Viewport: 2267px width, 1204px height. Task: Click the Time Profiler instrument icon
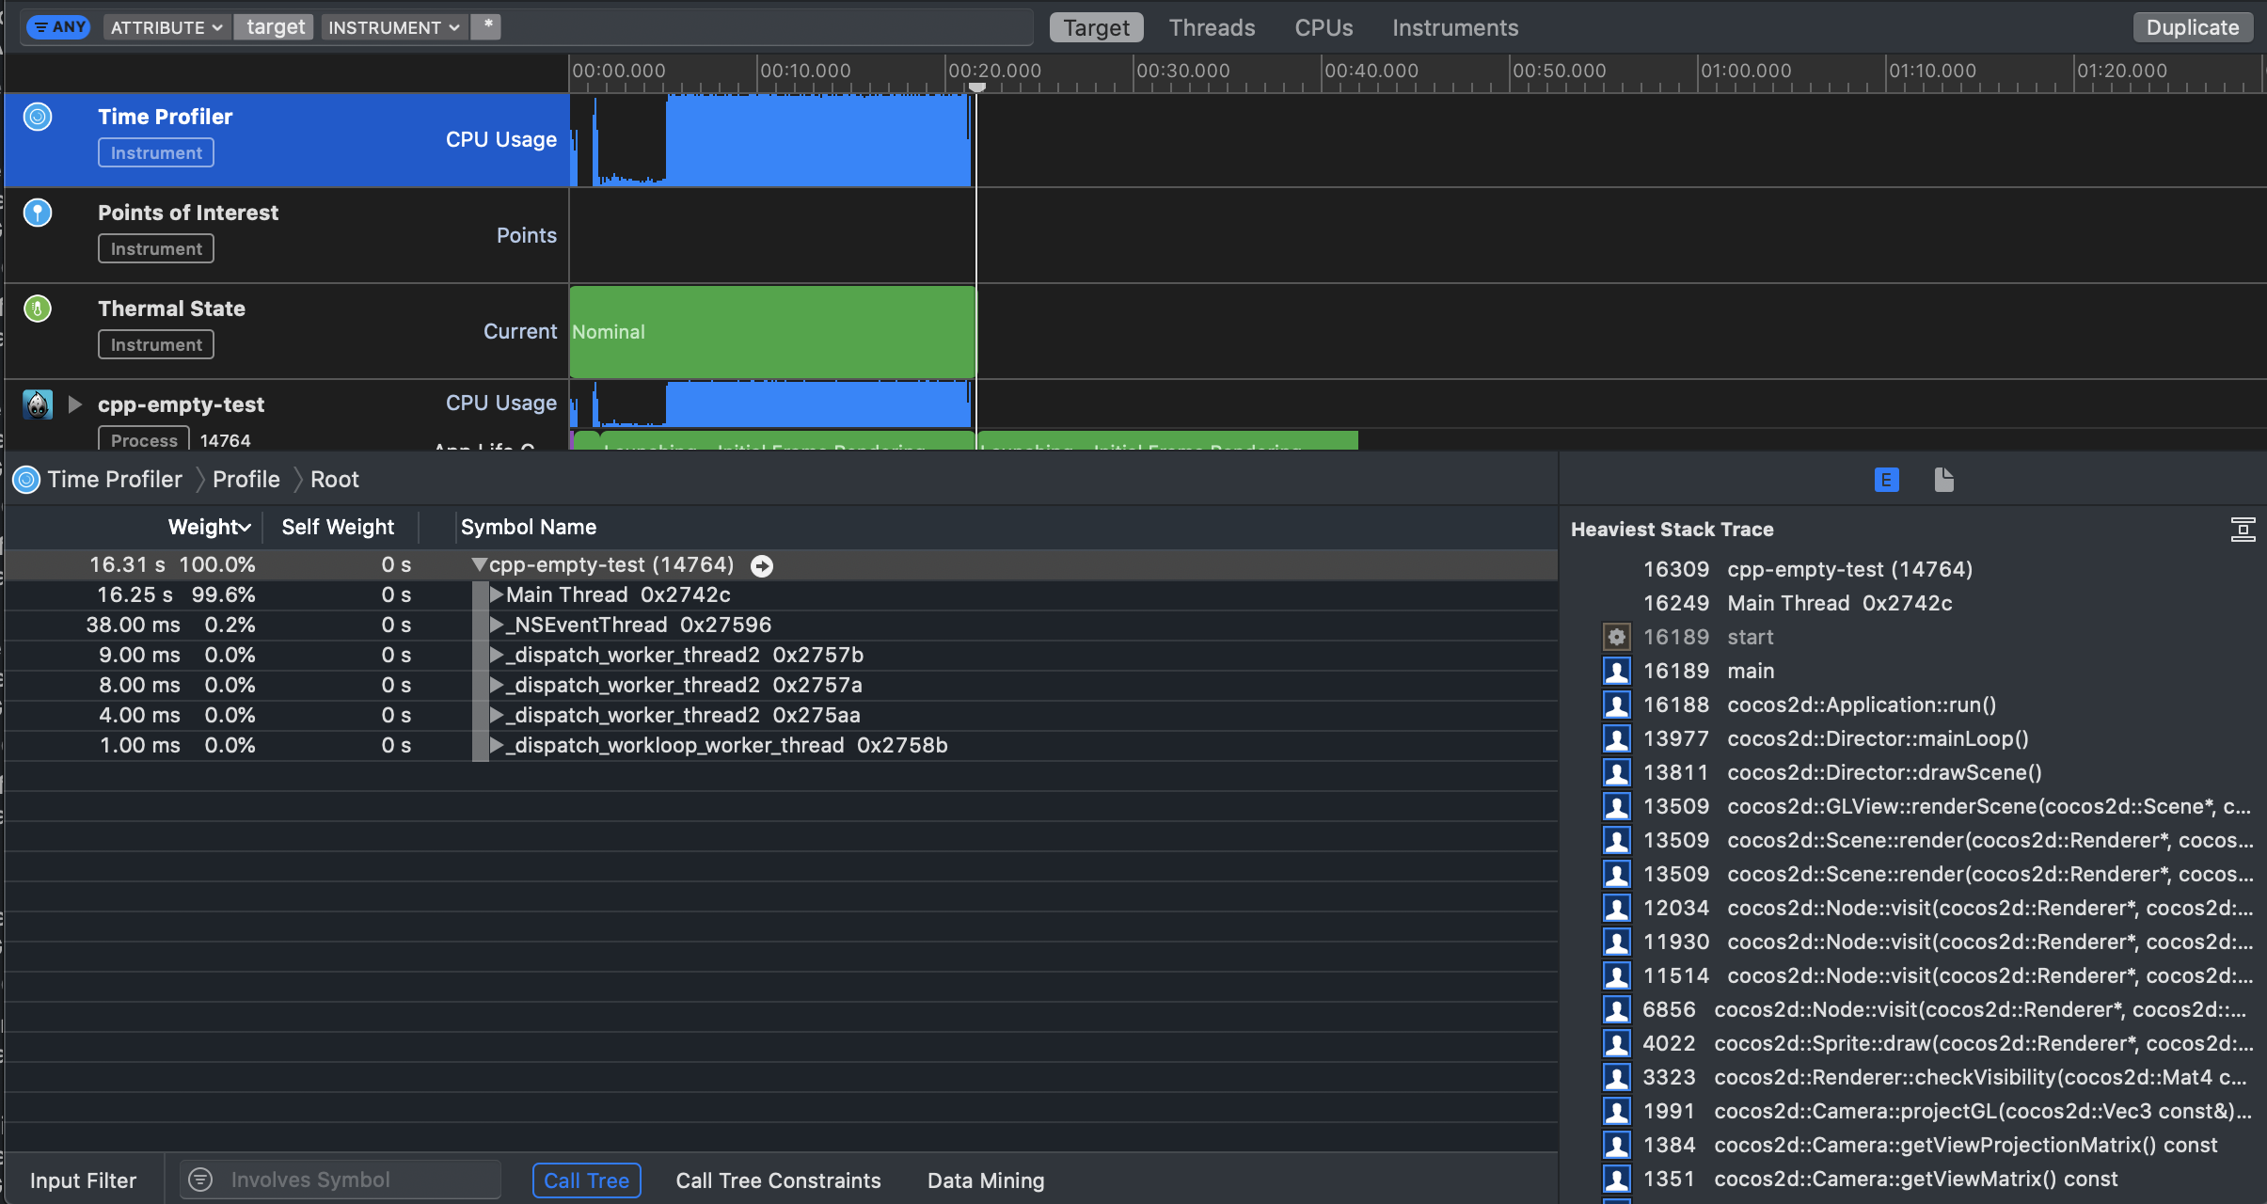(x=38, y=117)
